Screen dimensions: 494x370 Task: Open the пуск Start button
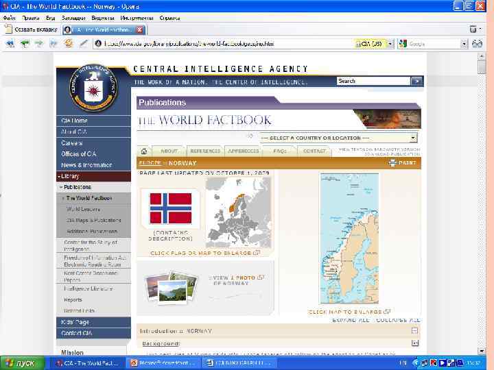[x=22, y=362]
